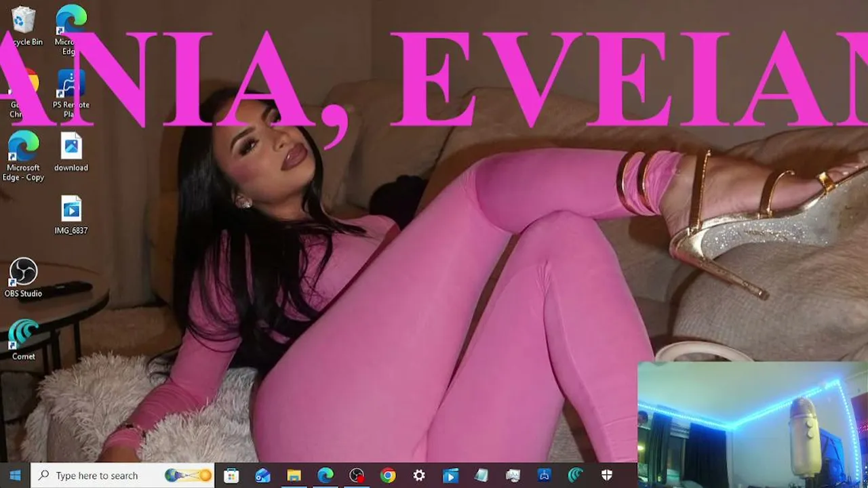Open the Comet desktop shortcut

pyautogui.click(x=23, y=340)
